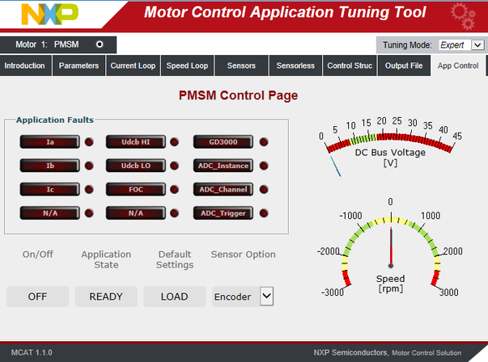Click the Ib fault button
This screenshot has height=362, width=488.
click(x=50, y=166)
